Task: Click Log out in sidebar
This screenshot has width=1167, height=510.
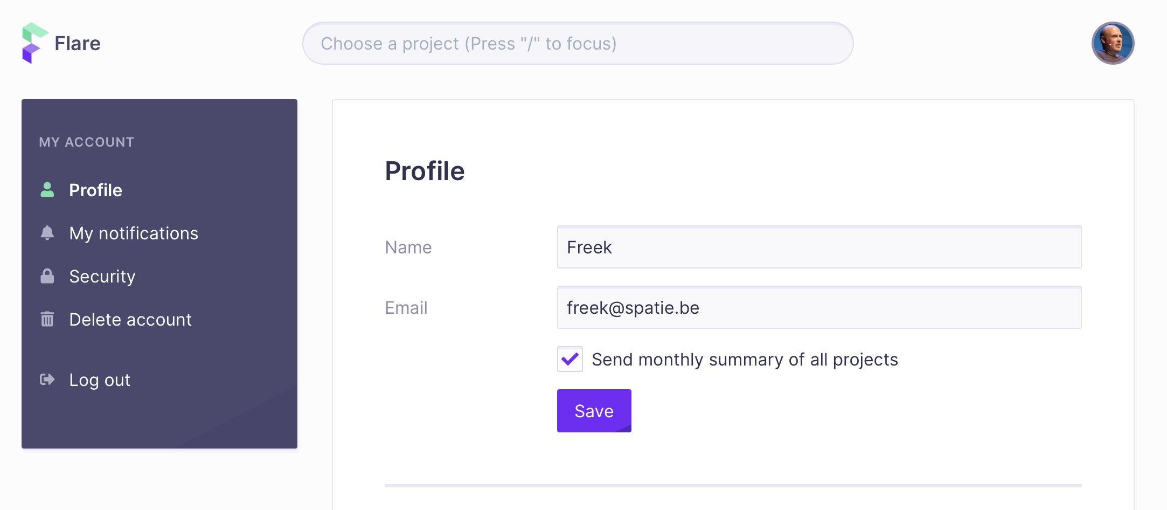Action: click(100, 380)
